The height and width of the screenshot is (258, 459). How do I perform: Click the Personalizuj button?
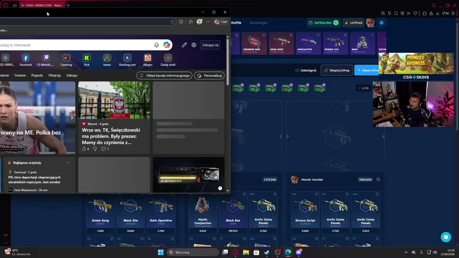209,76
